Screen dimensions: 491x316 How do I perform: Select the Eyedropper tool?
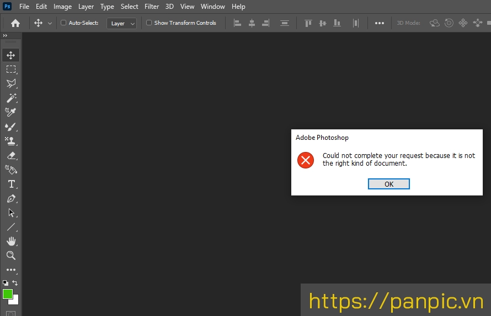pyautogui.click(x=10, y=112)
